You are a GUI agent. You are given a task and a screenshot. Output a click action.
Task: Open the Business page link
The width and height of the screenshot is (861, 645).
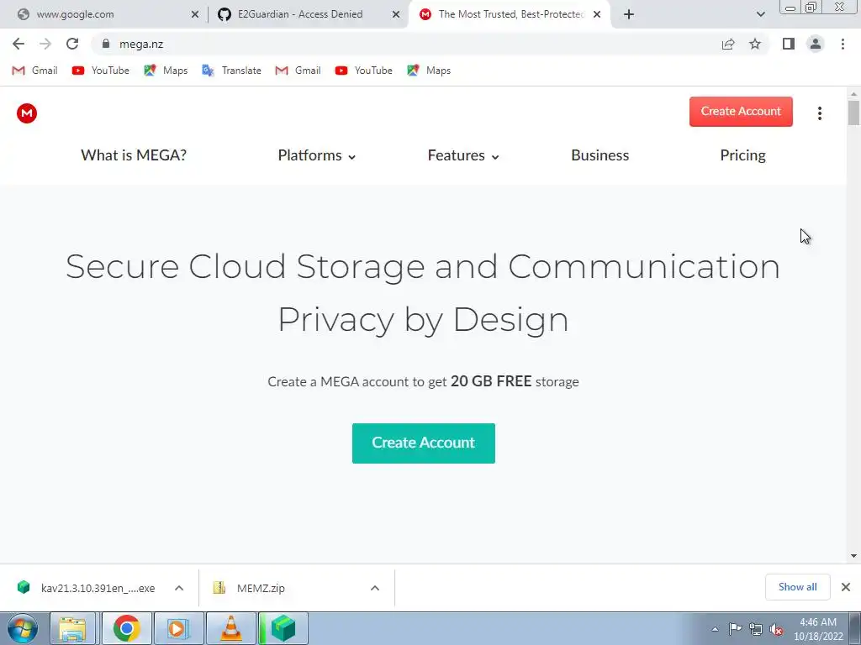600,155
